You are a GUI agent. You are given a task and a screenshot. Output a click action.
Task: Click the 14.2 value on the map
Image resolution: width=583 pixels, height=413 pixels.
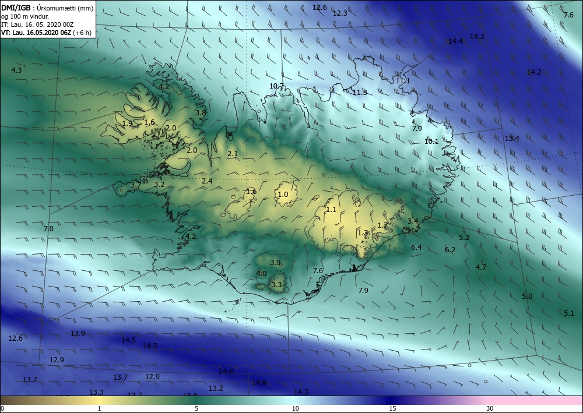click(x=534, y=72)
